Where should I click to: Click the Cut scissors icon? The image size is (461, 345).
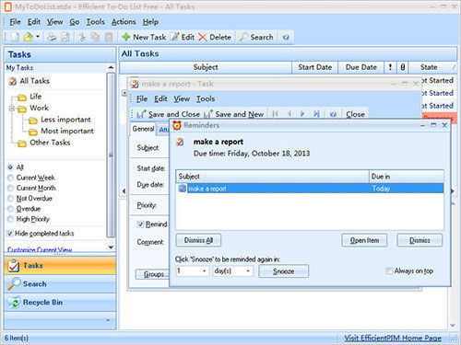(x=82, y=37)
